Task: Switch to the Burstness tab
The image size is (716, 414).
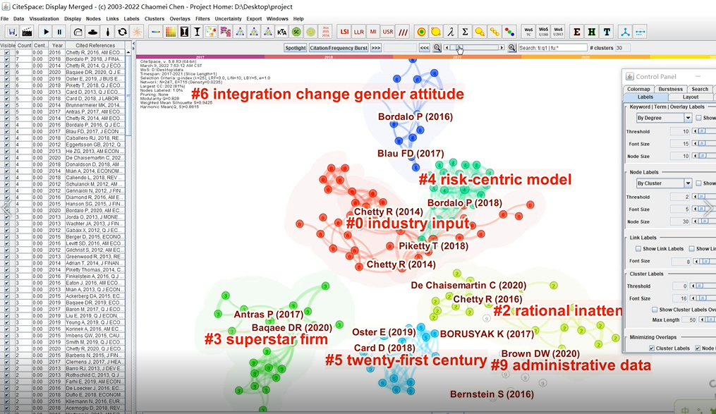Action: pyautogui.click(x=670, y=89)
